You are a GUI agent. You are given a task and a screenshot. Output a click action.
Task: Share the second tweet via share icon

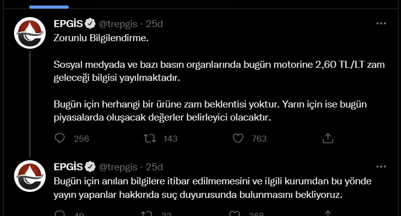point(328,213)
